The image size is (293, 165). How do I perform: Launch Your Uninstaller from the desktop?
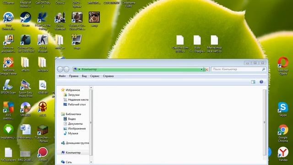tap(8, 21)
